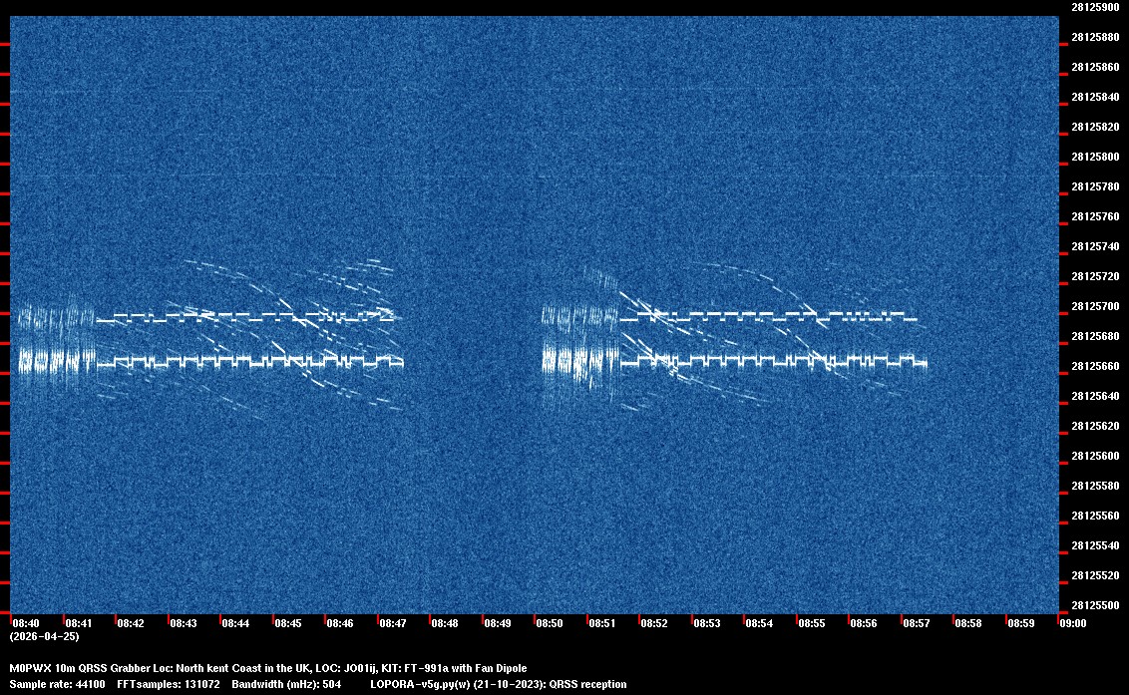
Task: Pick the 08:59 time marker
Action: point(1021,623)
